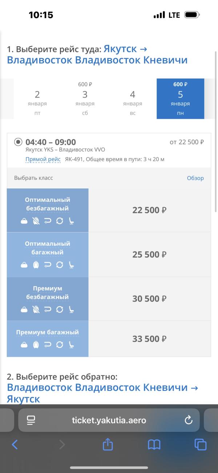218x473 pixels.
Task: Open Safari bookmarks icon
Action: pyautogui.click(x=154, y=444)
